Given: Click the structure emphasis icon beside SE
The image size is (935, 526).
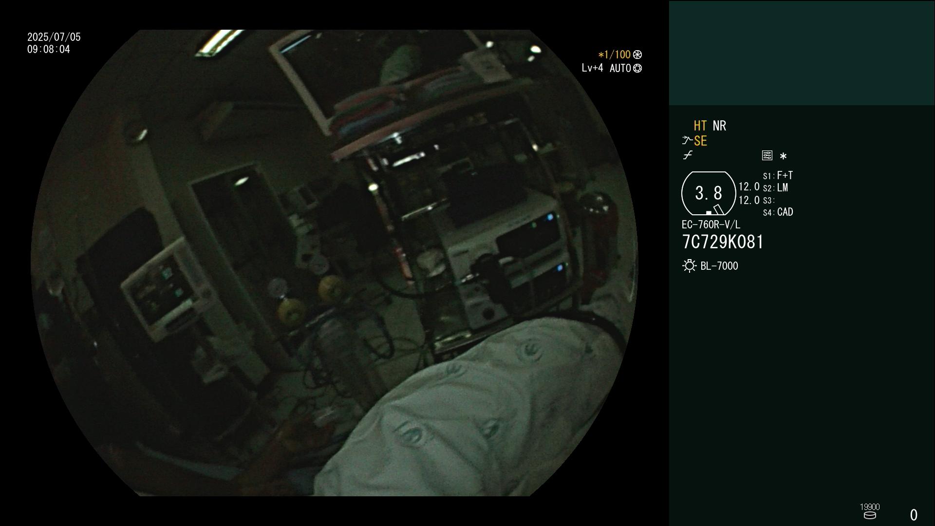Looking at the screenshot, I should (x=687, y=141).
